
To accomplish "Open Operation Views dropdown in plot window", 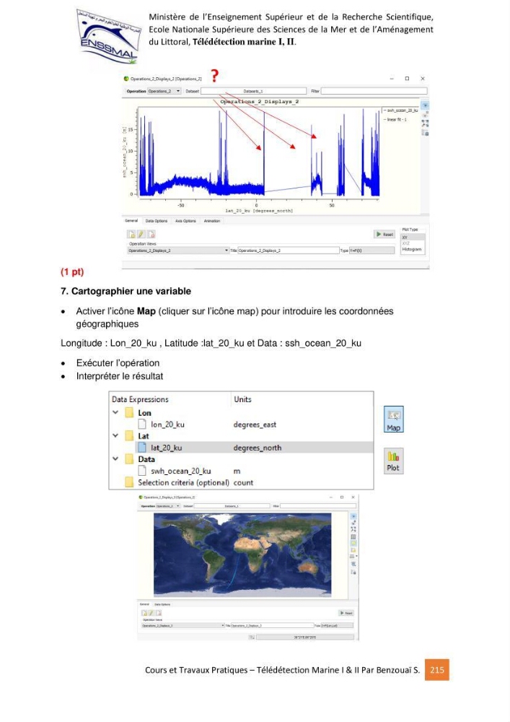I will point(178,251).
